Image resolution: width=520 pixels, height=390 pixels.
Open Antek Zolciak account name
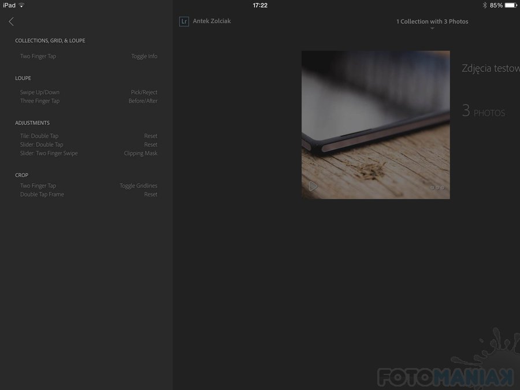point(211,21)
